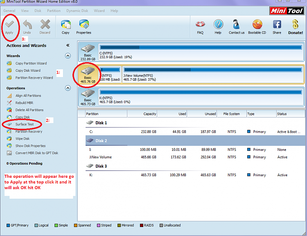Click the Discard X icon
The image size is (307, 236).
[45, 25]
